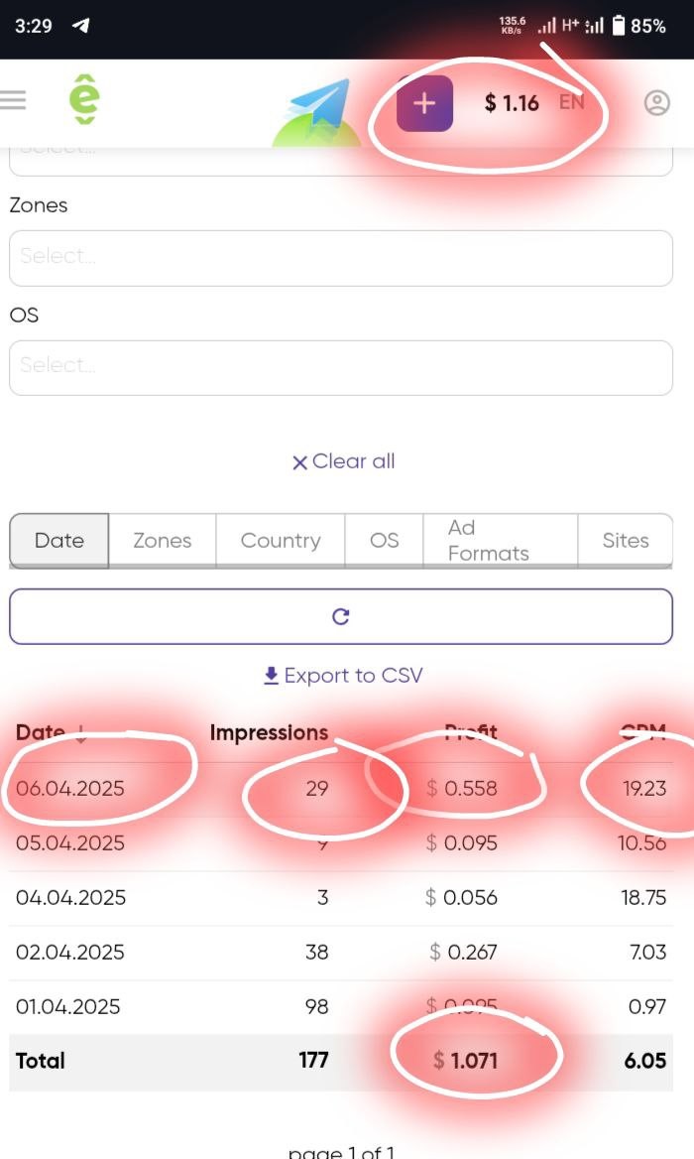Select the Sites tab
This screenshot has height=1159, width=694.
pos(626,541)
